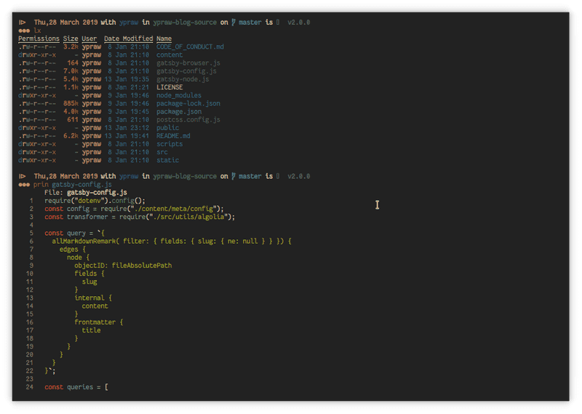This screenshot has width=582, height=414.
Task: Click the "./src/utils/algolia" string
Action: [188, 217]
